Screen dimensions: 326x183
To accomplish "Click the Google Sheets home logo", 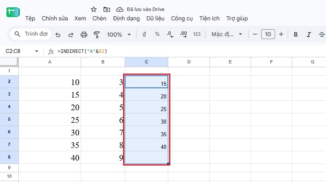I will tap(13, 12).
